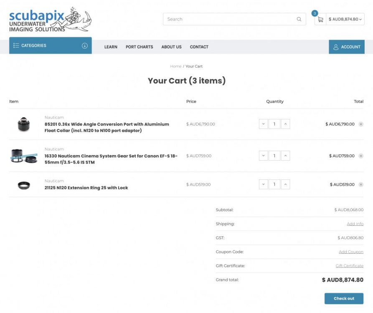Screen dimensions: 373x313
Task: Open the shopping cart icon
Action: [320, 20]
